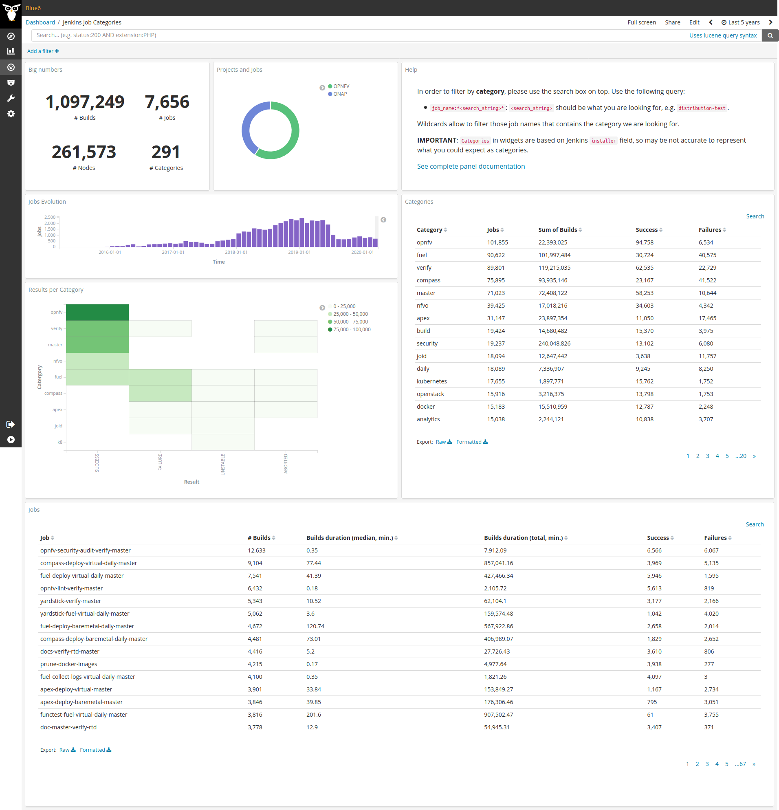Sort Jobs table by # Builds
Image resolution: width=779 pixels, height=810 pixels.
point(261,538)
